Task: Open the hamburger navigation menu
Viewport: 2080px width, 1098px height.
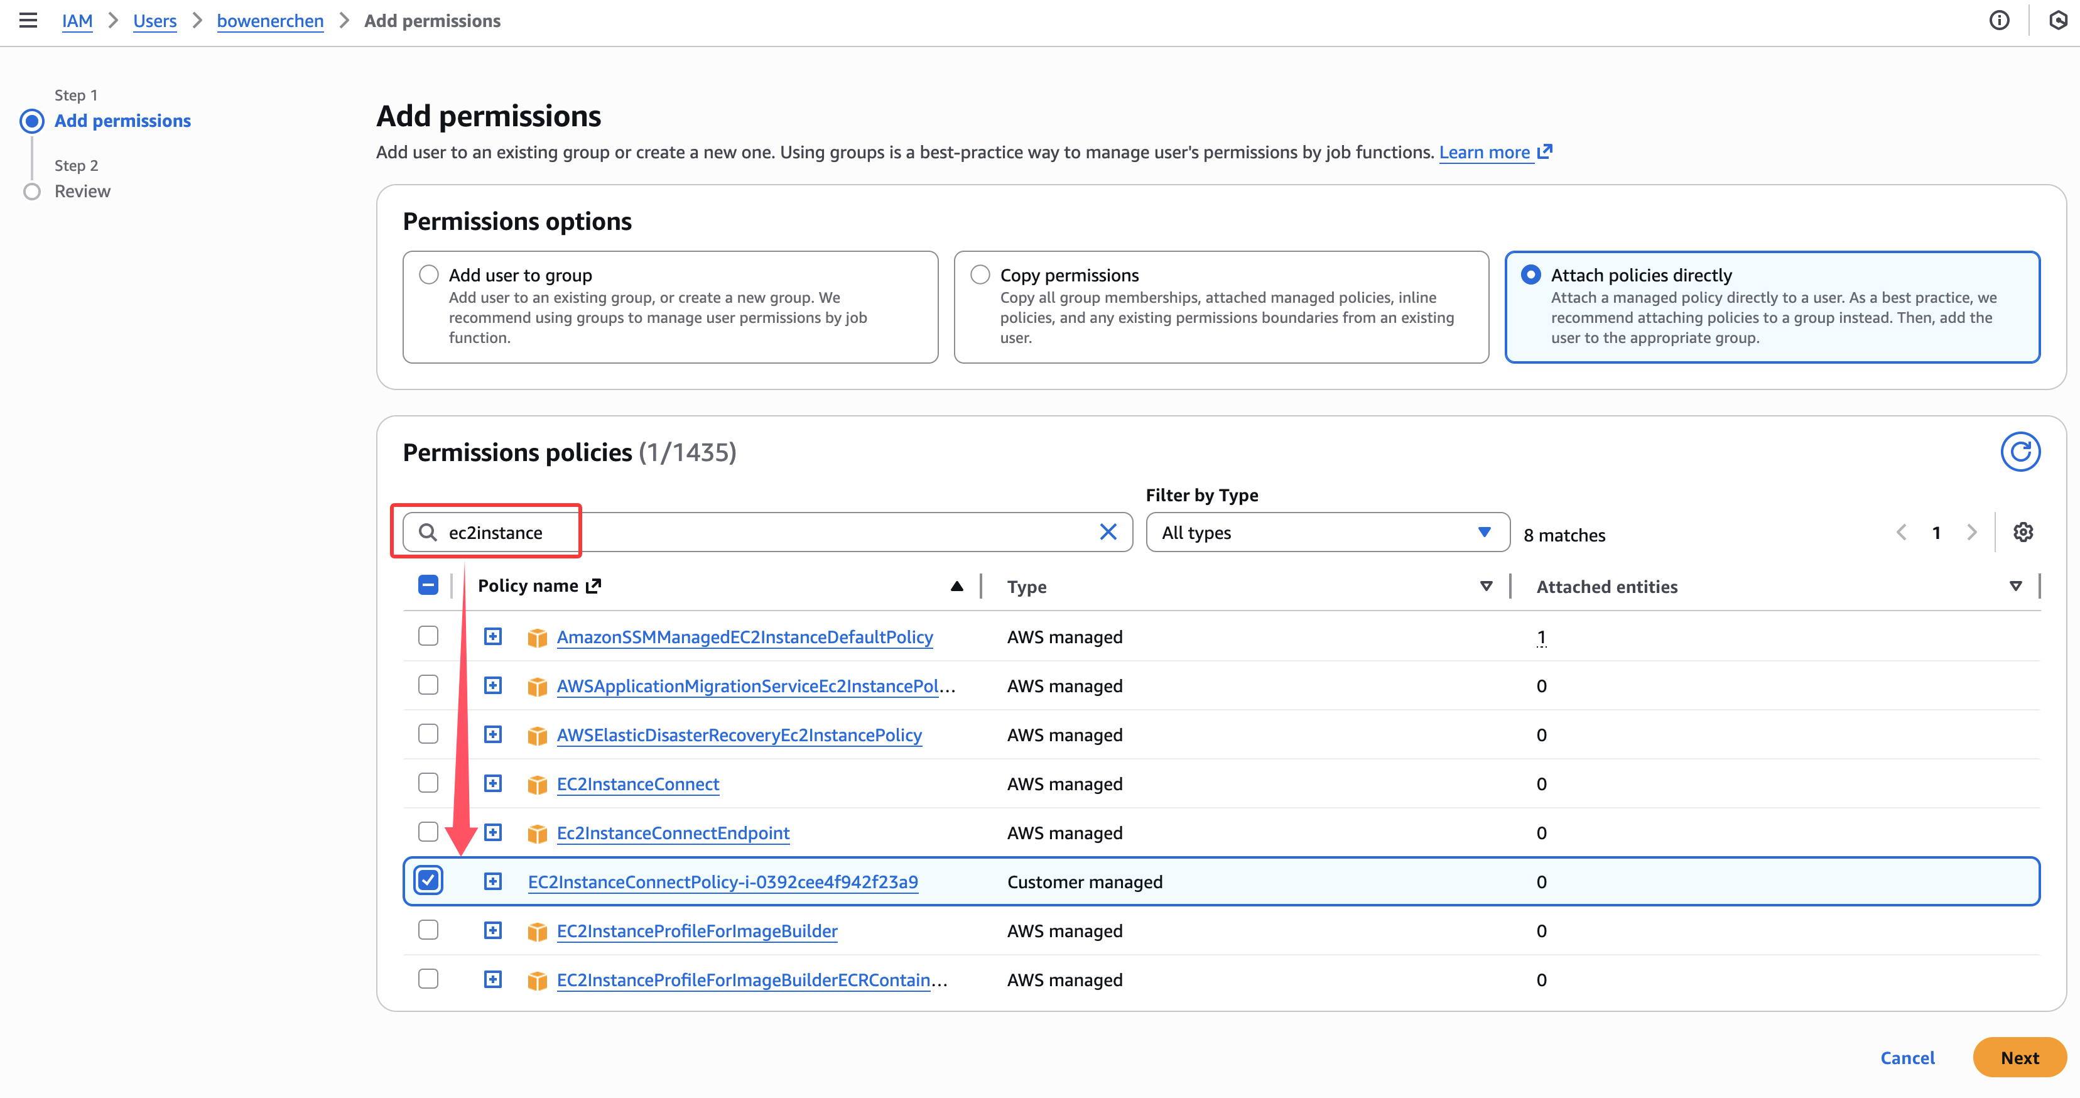Action: click(x=28, y=20)
